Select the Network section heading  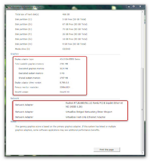click(15, 98)
